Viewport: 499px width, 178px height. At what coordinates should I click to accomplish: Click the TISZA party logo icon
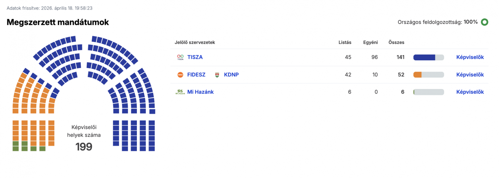pyautogui.click(x=180, y=57)
